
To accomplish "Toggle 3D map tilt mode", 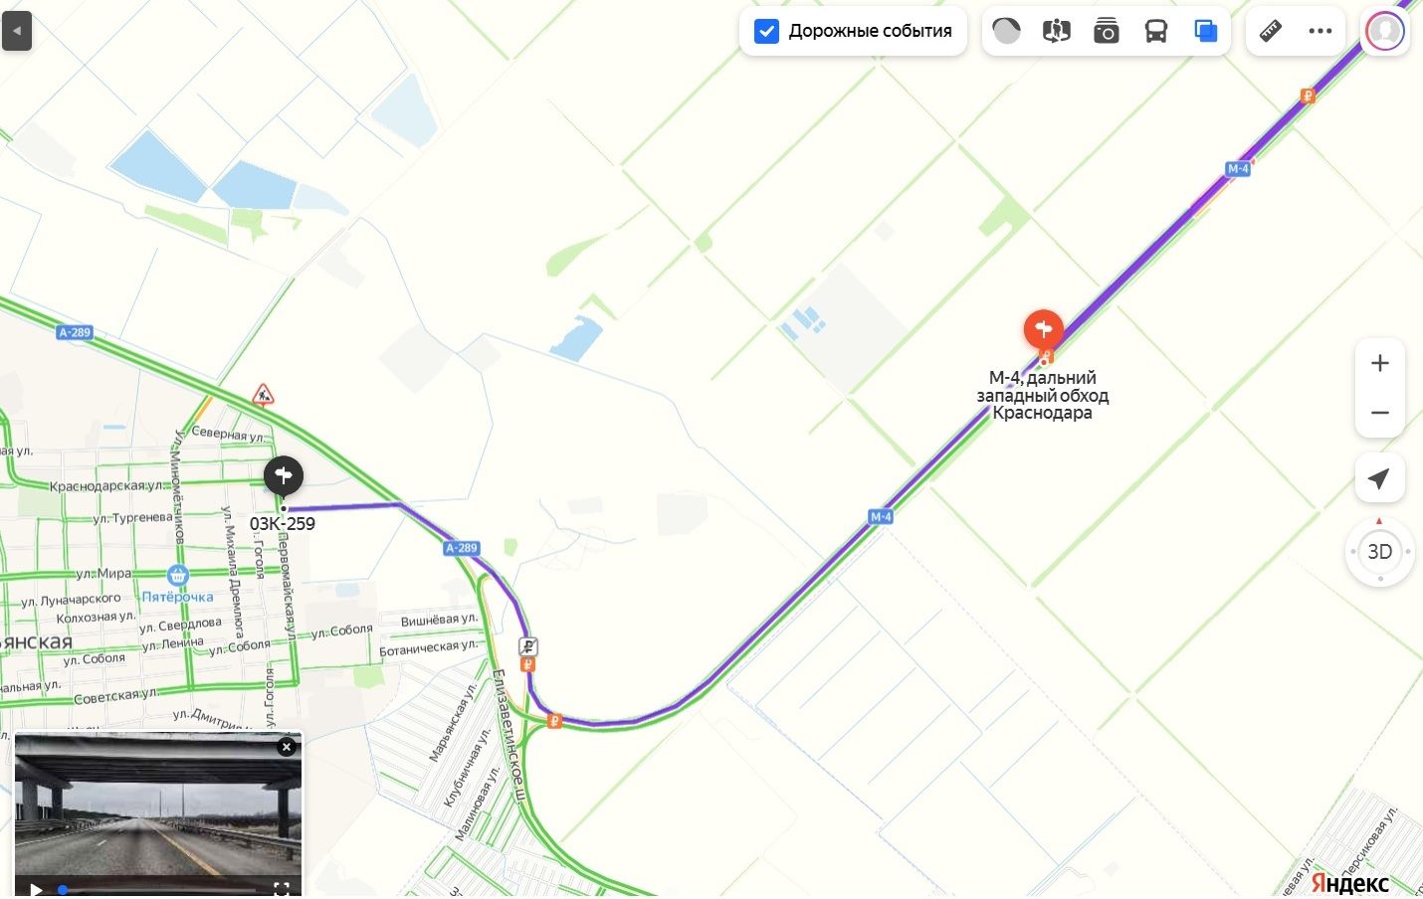I will (x=1379, y=552).
